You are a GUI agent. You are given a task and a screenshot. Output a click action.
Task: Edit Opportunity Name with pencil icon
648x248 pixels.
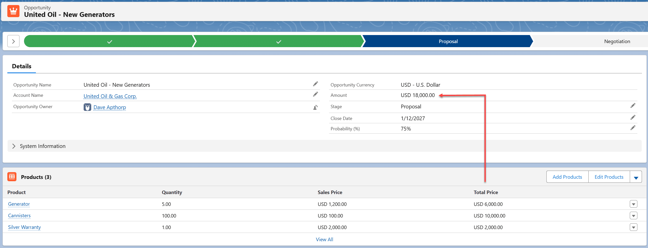315,84
